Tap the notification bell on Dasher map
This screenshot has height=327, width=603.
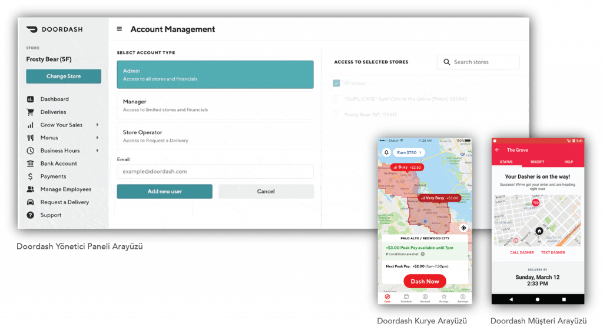[x=386, y=152]
